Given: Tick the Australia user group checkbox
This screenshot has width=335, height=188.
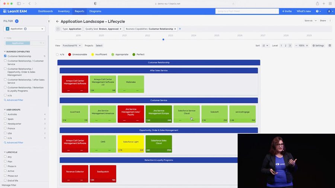Looking at the screenshot, I should tap(5, 114).
